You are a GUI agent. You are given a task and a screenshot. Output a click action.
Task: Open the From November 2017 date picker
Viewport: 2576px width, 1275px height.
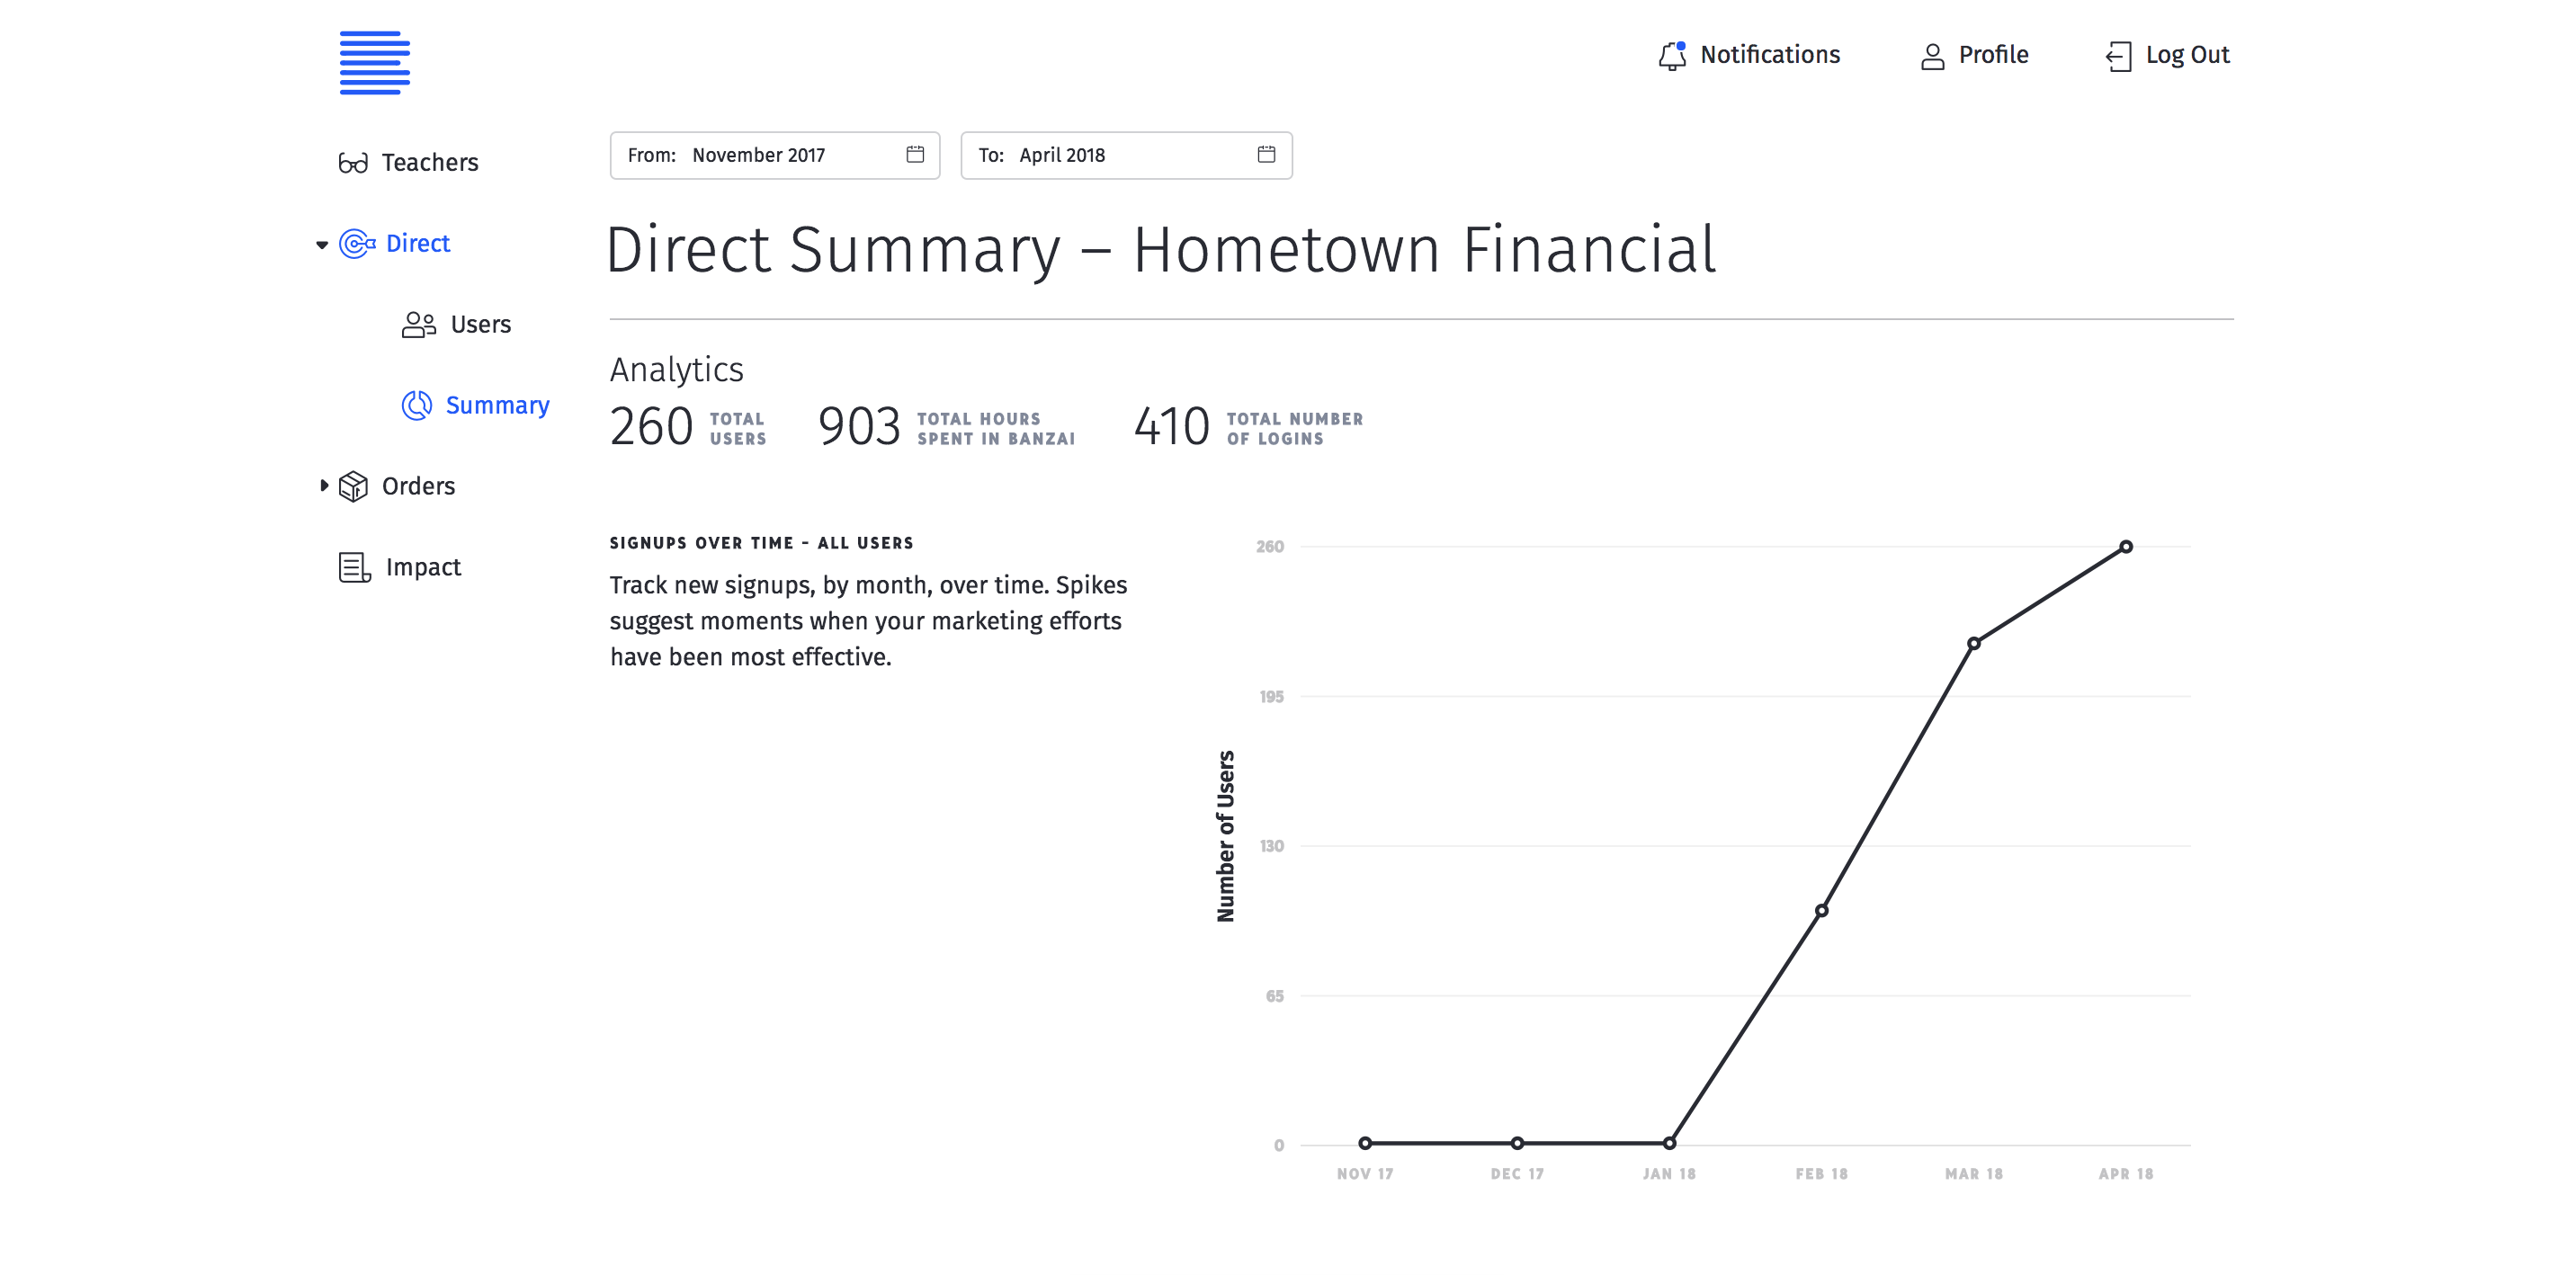point(775,155)
